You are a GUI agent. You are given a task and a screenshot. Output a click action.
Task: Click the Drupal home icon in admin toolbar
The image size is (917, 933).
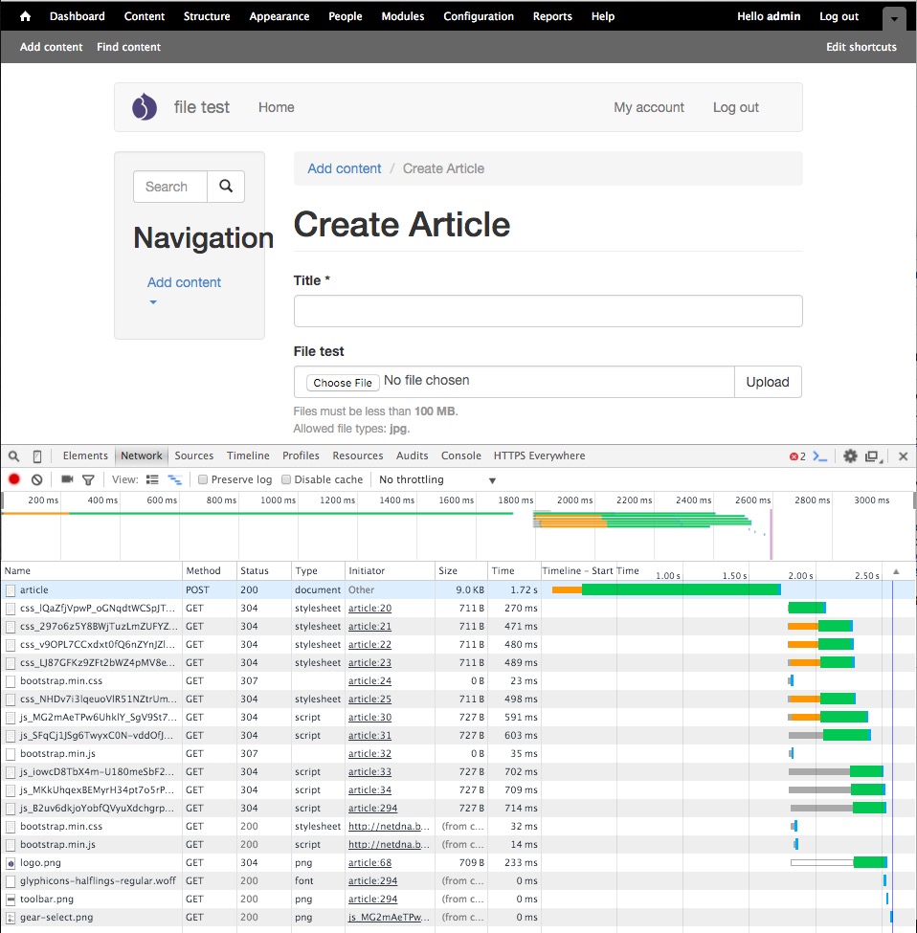(23, 15)
